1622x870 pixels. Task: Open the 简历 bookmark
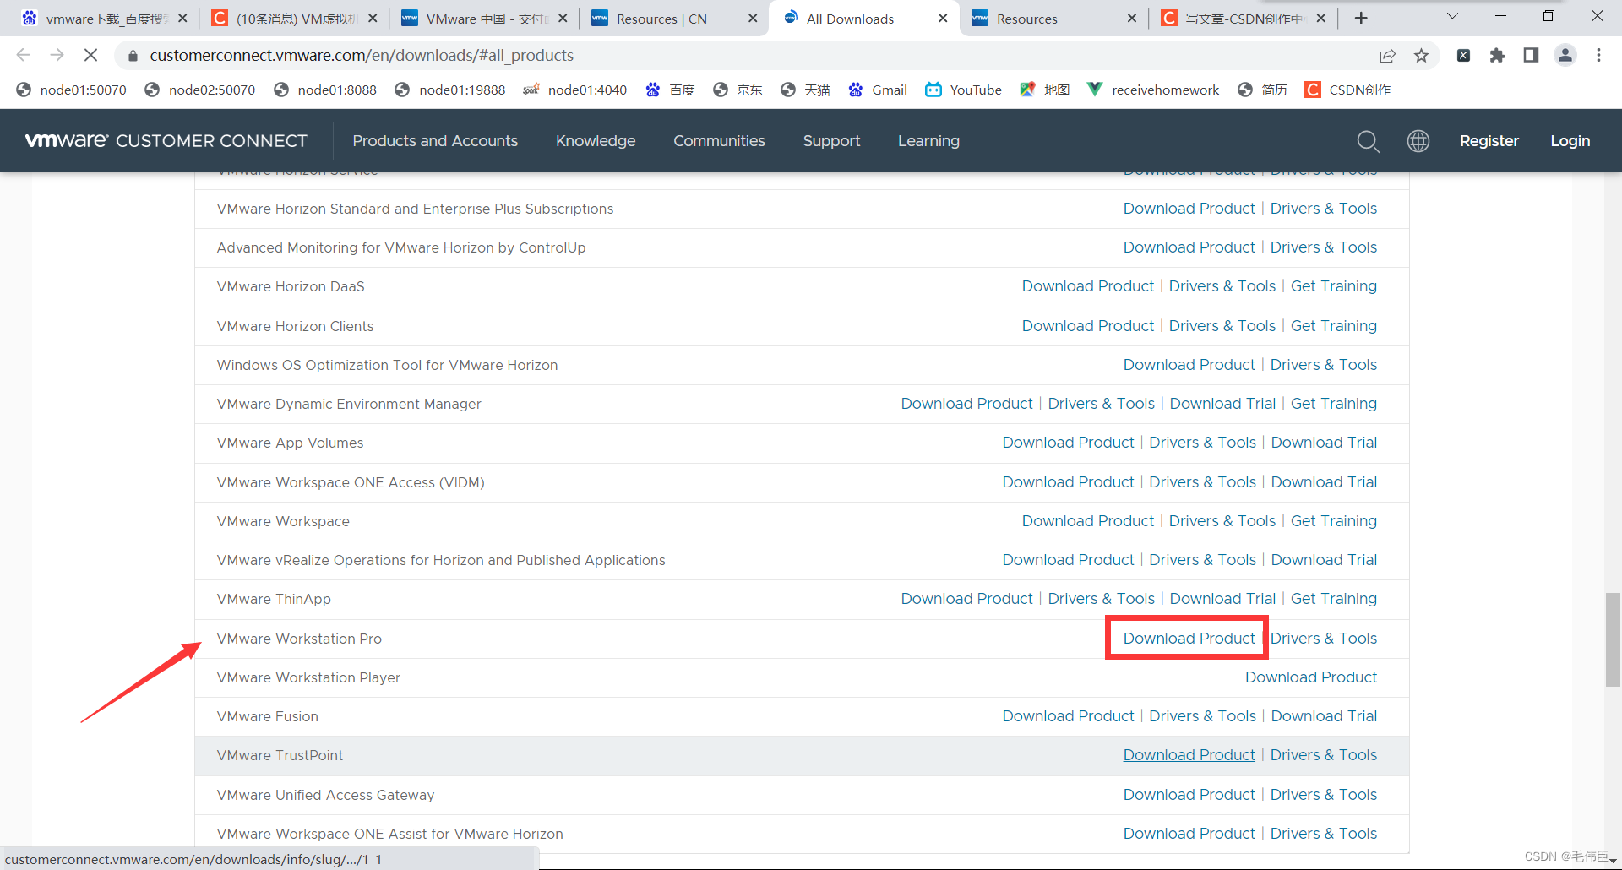[x=1262, y=90]
